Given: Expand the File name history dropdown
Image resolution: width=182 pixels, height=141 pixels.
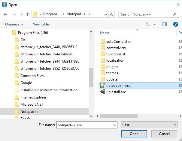Looking at the screenshot, I should (x=114, y=125).
